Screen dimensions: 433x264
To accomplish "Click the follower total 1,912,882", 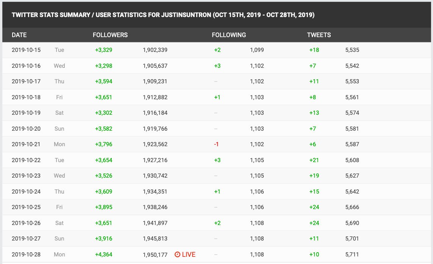I will (x=155, y=97).
